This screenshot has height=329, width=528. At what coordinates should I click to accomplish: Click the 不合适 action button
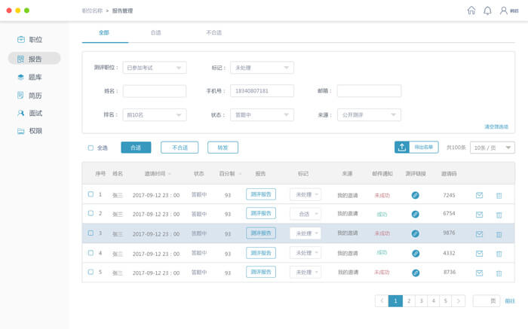(180, 148)
